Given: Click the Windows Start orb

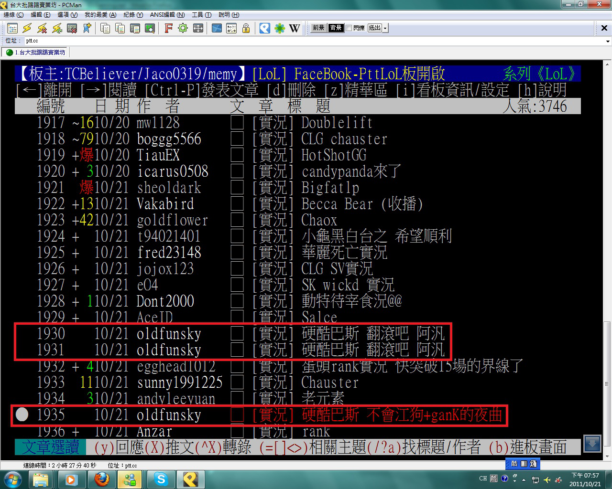Looking at the screenshot, I should (x=13, y=479).
